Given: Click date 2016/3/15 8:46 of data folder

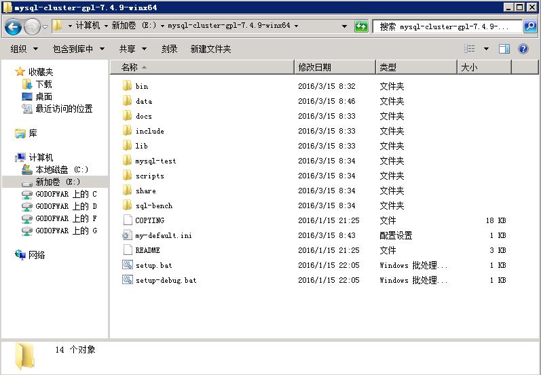Looking at the screenshot, I should tap(327, 101).
